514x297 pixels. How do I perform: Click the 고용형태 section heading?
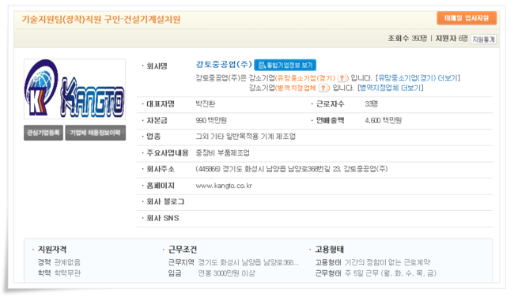click(330, 250)
